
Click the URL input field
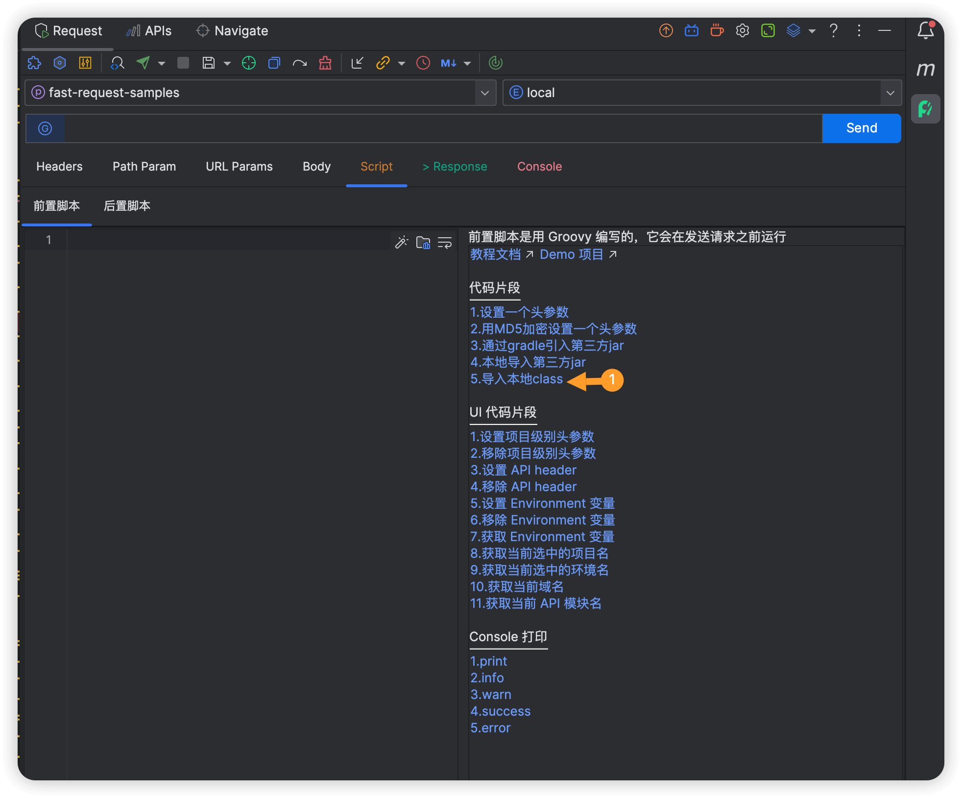click(443, 128)
